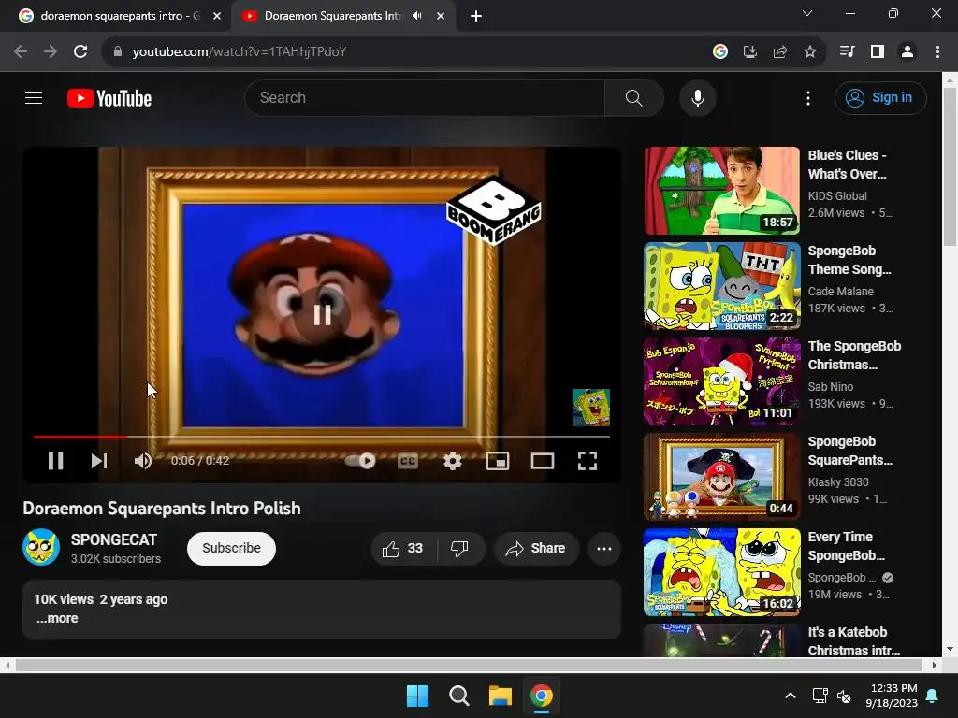
Task: Bookmark this page with star
Action: pos(809,52)
